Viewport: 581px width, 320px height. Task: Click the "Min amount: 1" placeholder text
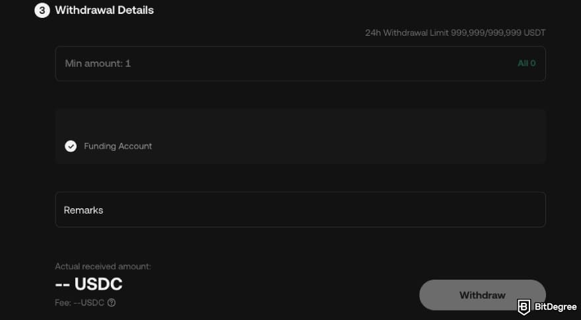(x=98, y=63)
